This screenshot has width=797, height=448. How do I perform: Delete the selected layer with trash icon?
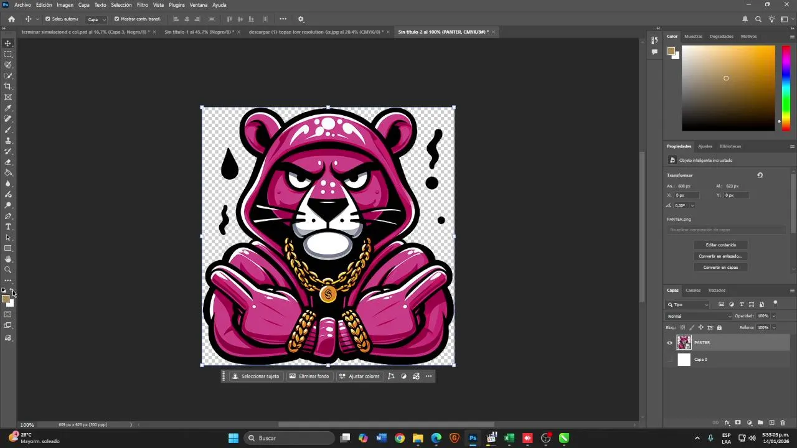tap(783, 422)
